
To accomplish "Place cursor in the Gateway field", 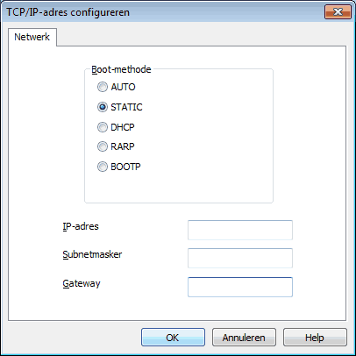I will click(x=240, y=287).
